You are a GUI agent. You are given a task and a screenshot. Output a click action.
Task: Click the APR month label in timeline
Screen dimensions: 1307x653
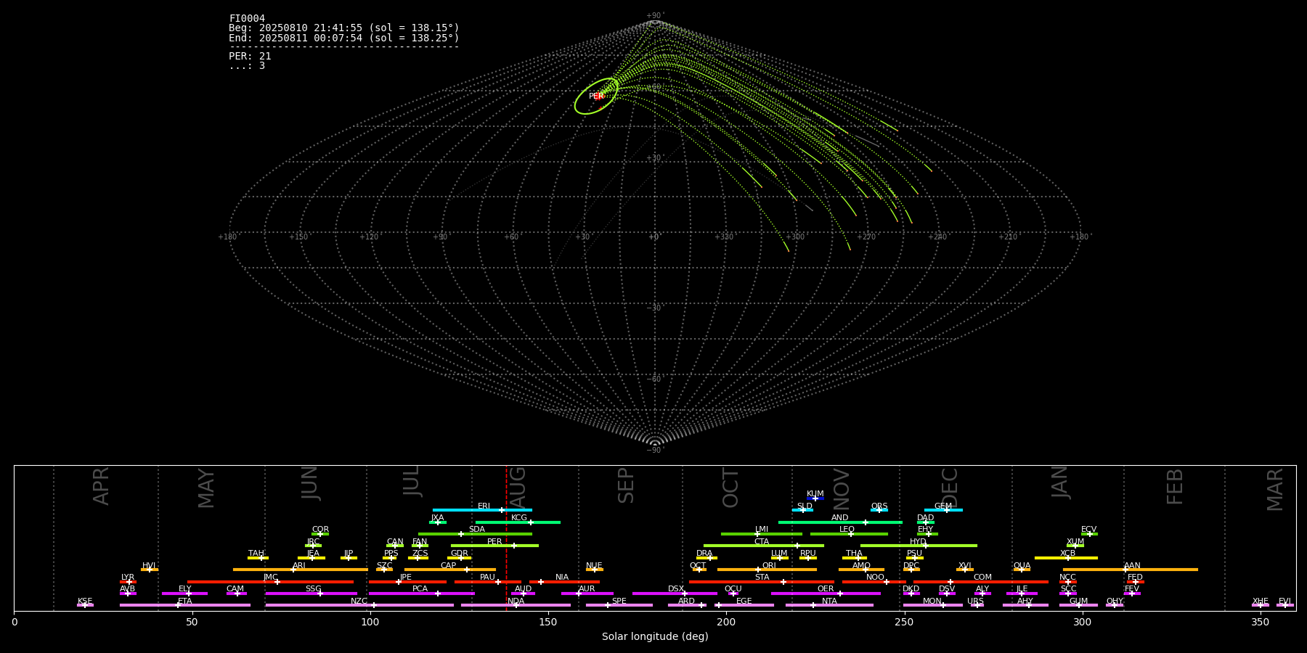pos(101,486)
